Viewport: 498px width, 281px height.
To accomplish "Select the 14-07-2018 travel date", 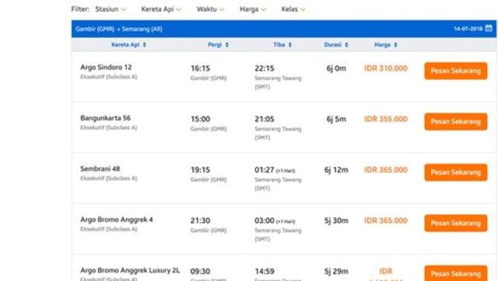I will point(468,29).
